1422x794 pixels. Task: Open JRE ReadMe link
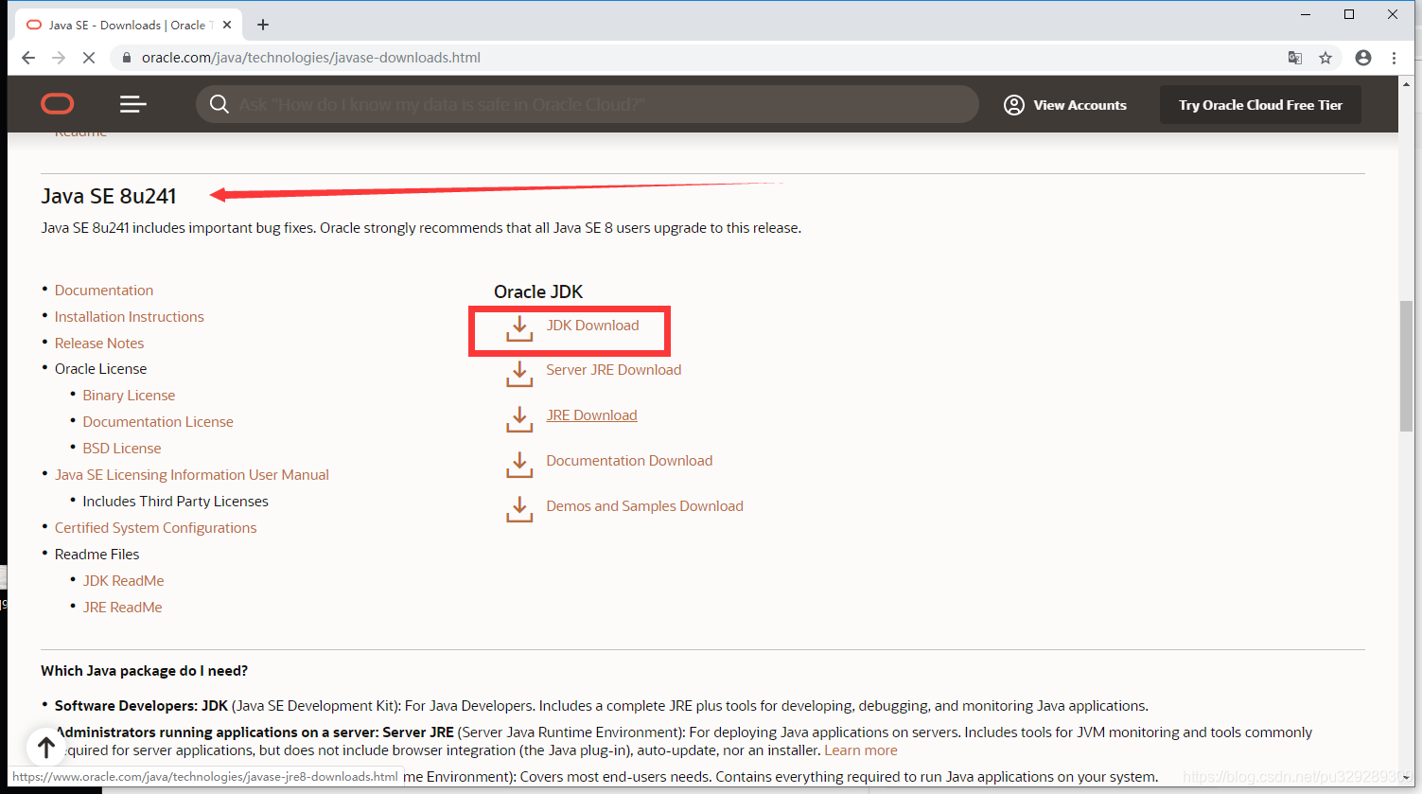122,608
